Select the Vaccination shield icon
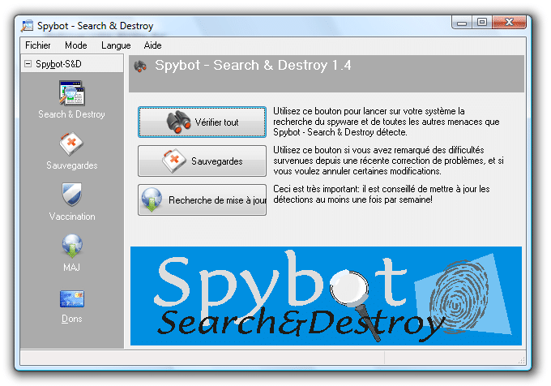The image size is (551, 386). click(71, 194)
